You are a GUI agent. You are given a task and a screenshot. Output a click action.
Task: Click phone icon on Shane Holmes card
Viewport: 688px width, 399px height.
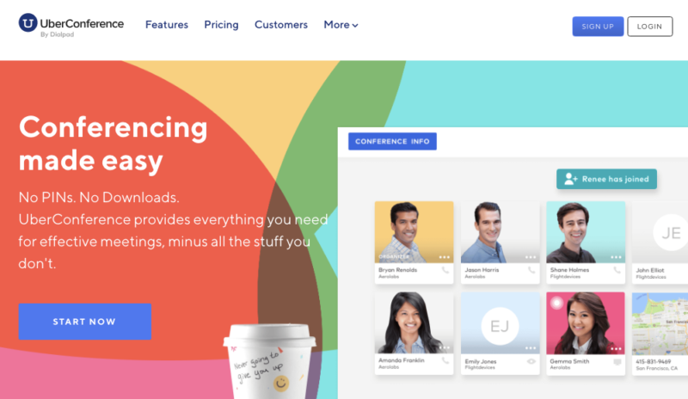pyautogui.click(x=617, y=270)
